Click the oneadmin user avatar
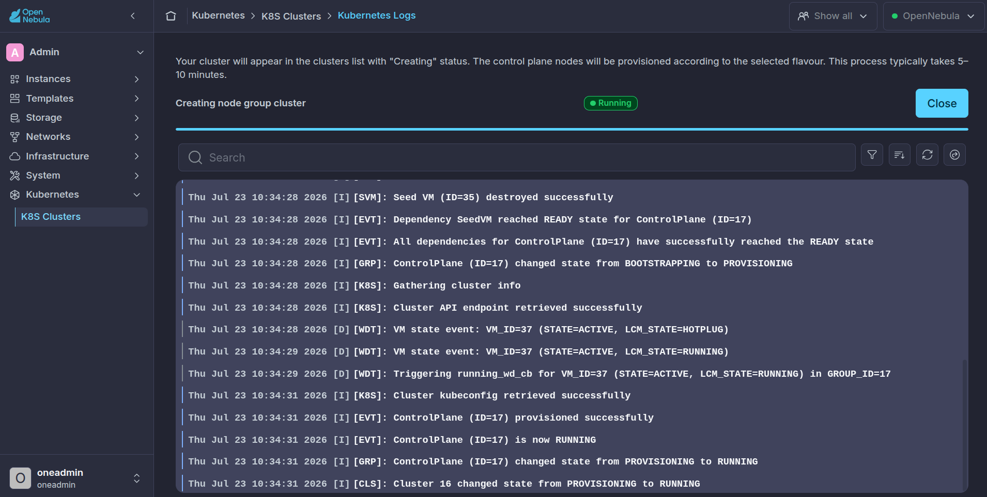This screenshot has height=497, width=987. (20, 478)
